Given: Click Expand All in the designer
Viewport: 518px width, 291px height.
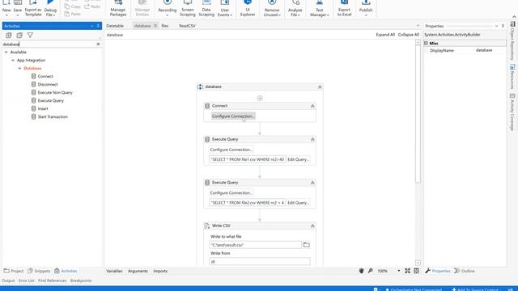Looking at the screenshot, I should click(x=385, y=35).
